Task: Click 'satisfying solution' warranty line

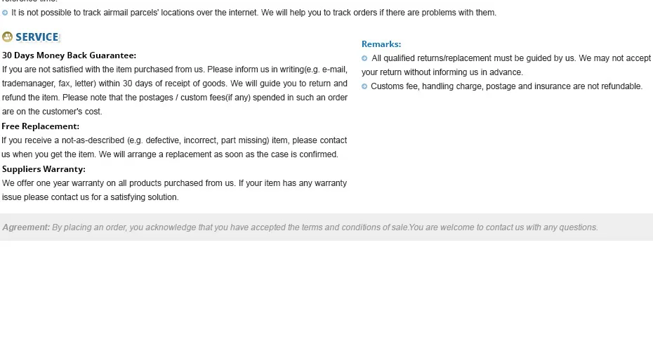Action: pyautogui.click(x=91, y=197)
